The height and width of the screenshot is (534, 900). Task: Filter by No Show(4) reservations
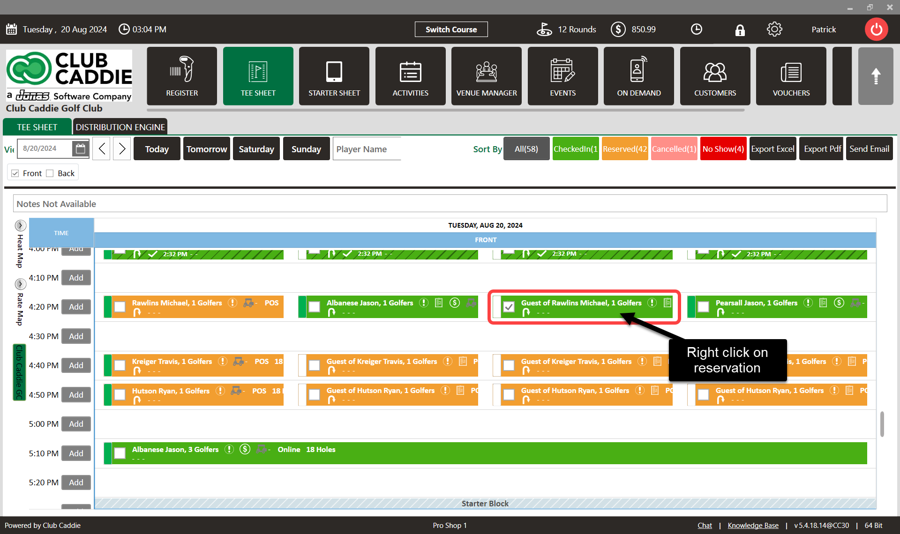coord(723,149)
